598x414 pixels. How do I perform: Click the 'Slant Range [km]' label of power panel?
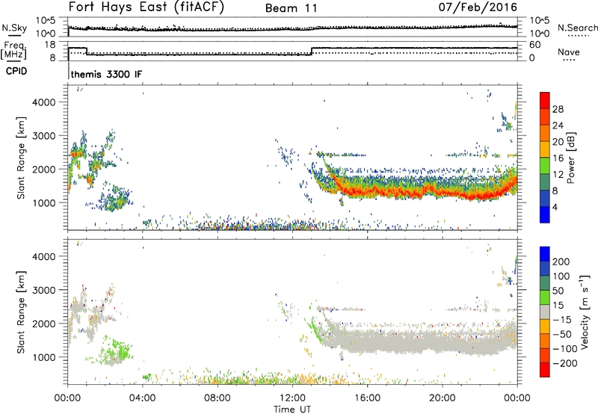pos(21,158)
